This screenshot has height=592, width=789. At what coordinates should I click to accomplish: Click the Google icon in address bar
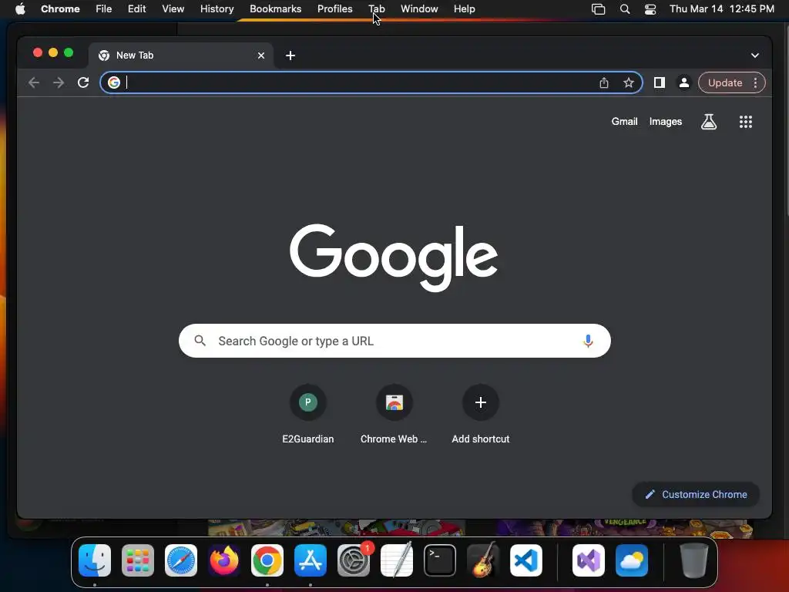(114, 82)
